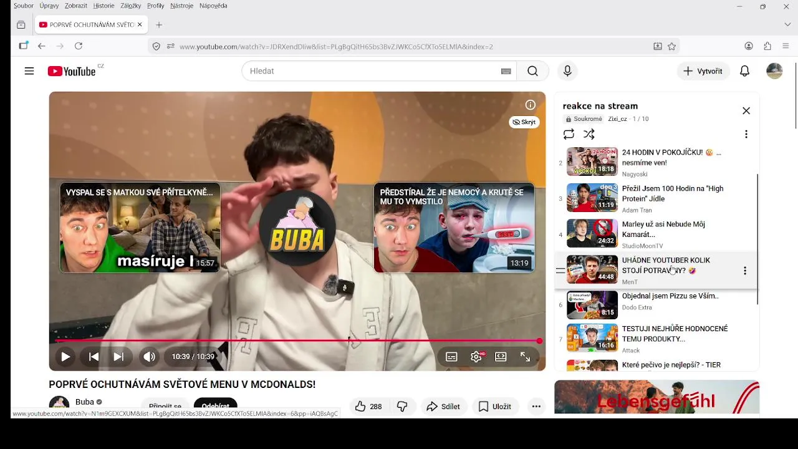Open notifications bell
Screen dimensions: 798x449
pyautogui.click(x=744, y=71)
